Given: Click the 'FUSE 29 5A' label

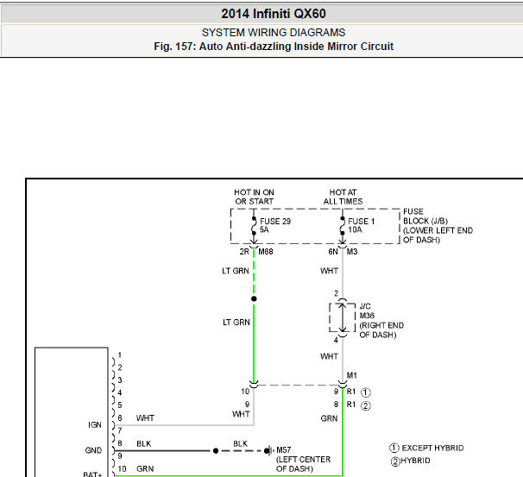Looking at the screenshot, I should (275, 226).
